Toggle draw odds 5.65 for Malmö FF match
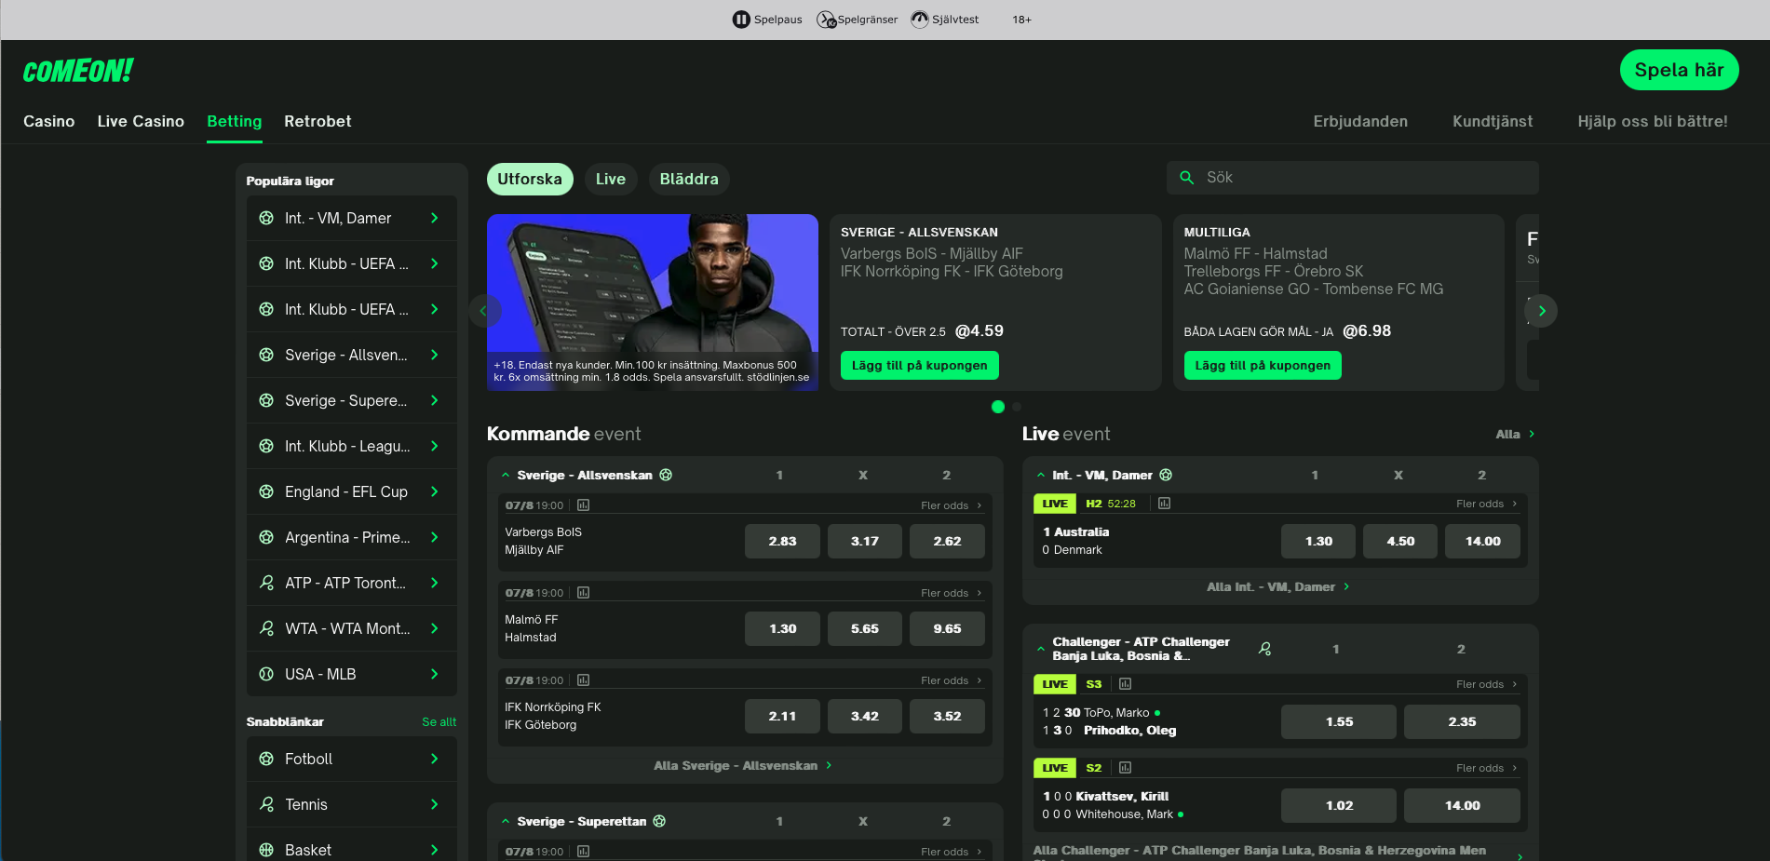This screenshot has height=861, width=1770. 864,628
